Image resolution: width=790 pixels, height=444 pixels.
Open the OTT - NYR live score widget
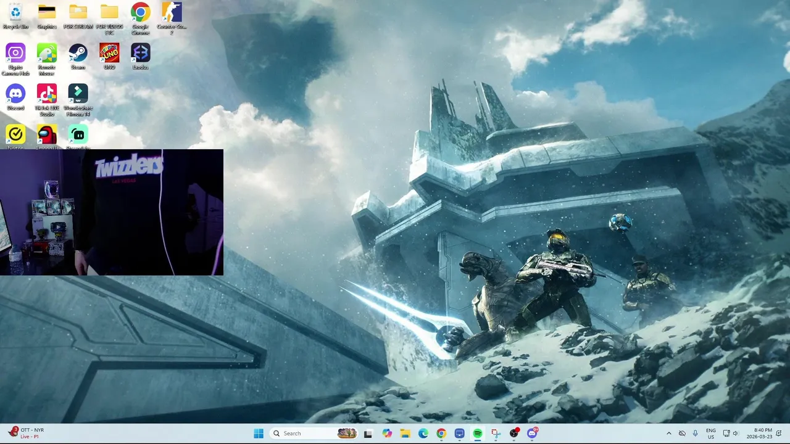click(27, 433)
